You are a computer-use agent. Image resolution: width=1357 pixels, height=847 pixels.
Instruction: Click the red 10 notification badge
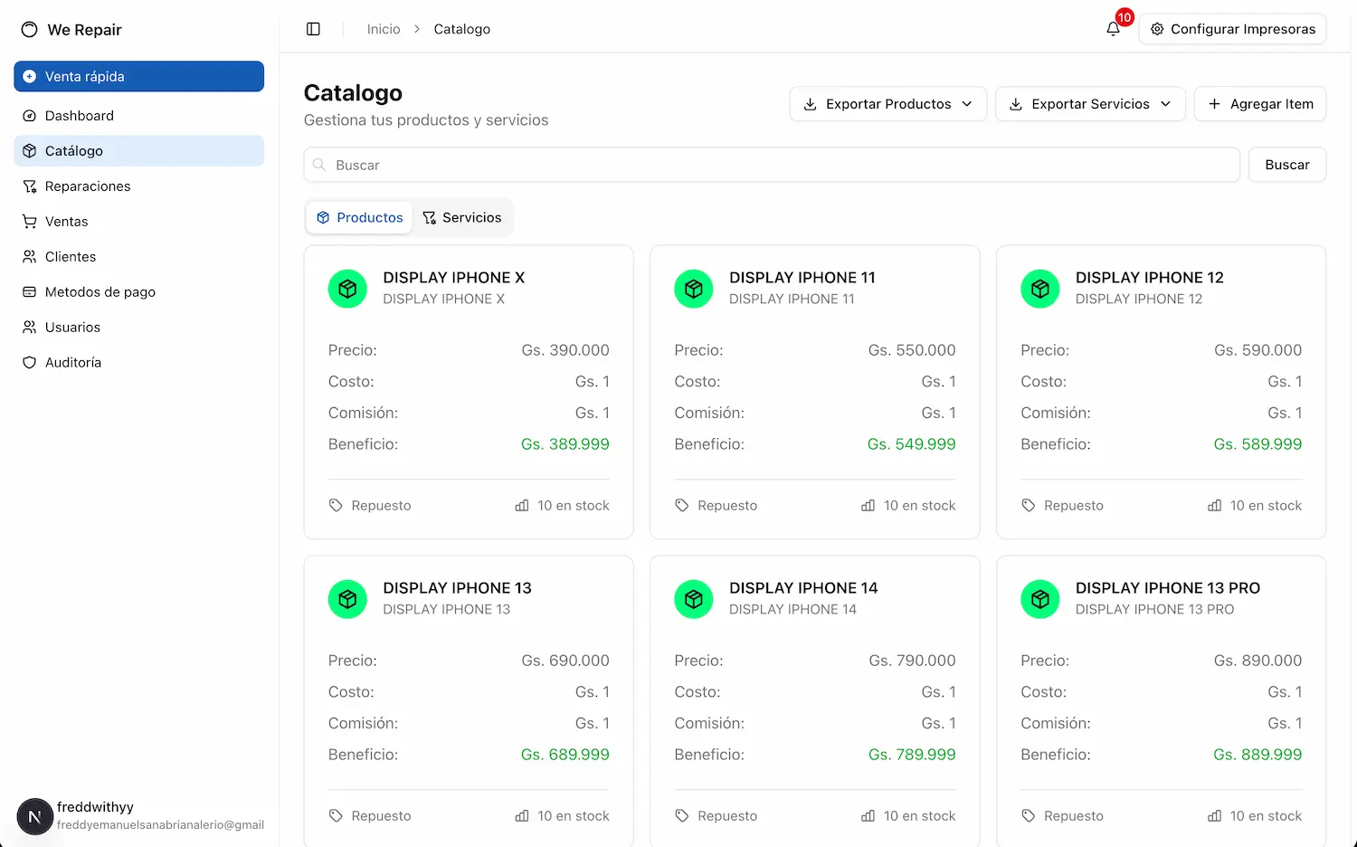tap(1125, 17)
